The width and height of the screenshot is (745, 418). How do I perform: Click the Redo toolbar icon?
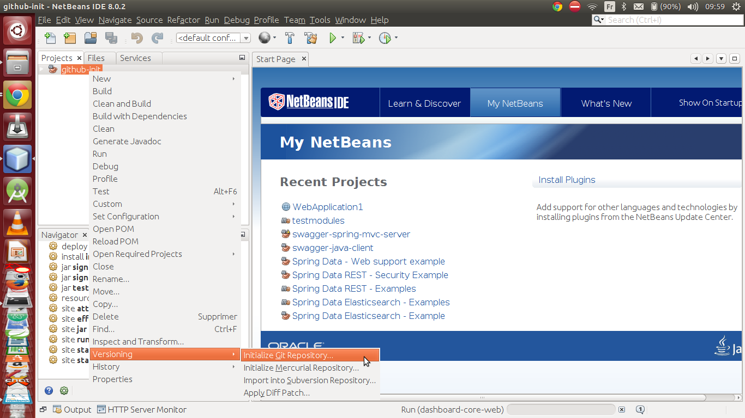click(x=157, y=38)
